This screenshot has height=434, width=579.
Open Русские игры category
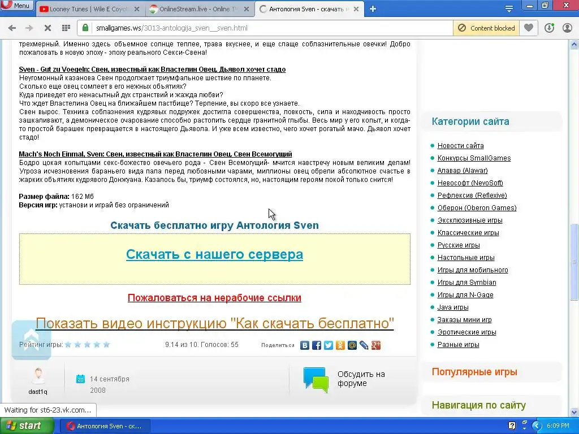pyautogui.click(x=459, y=245)
